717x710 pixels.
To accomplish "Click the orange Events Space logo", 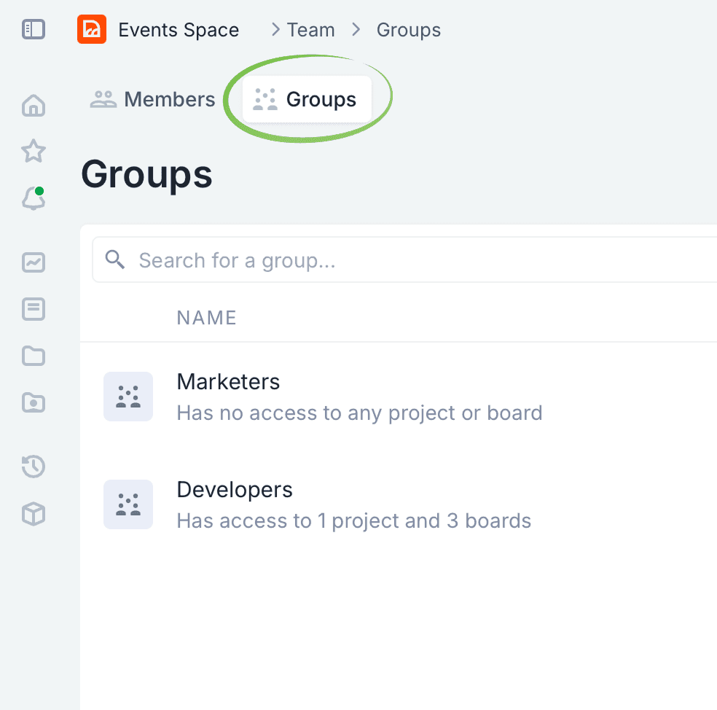I will 92,30.
